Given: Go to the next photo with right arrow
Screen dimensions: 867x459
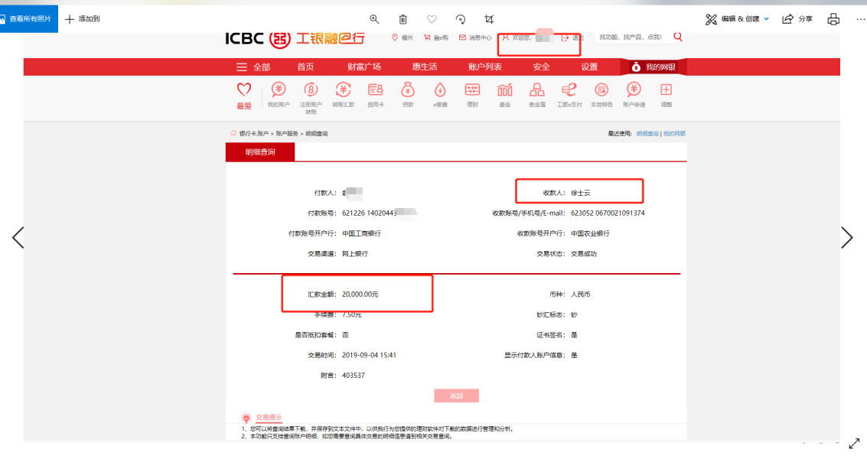Looking at the screenshot, I should pos(847,238).
